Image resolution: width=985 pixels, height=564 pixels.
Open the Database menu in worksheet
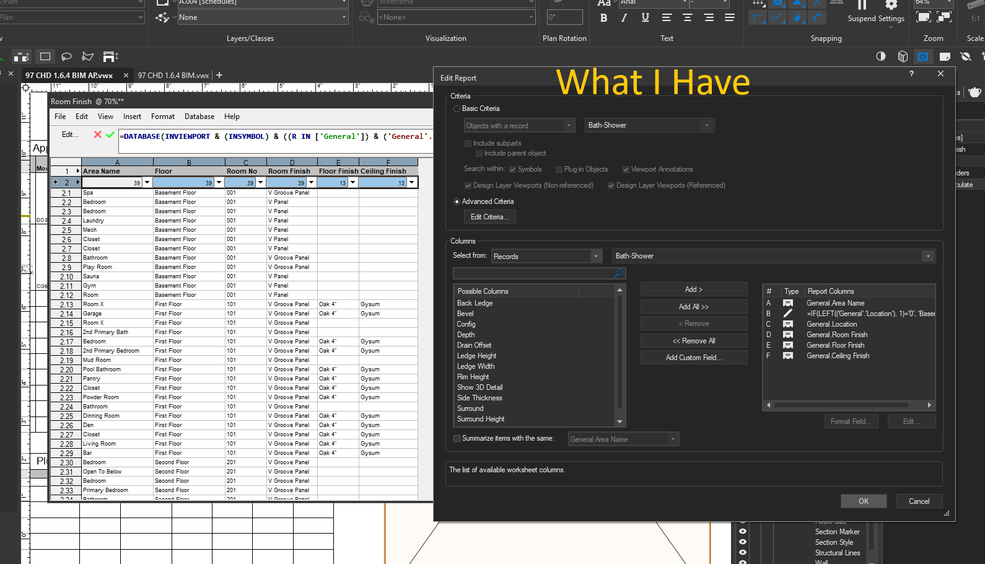tap(199, 117)
